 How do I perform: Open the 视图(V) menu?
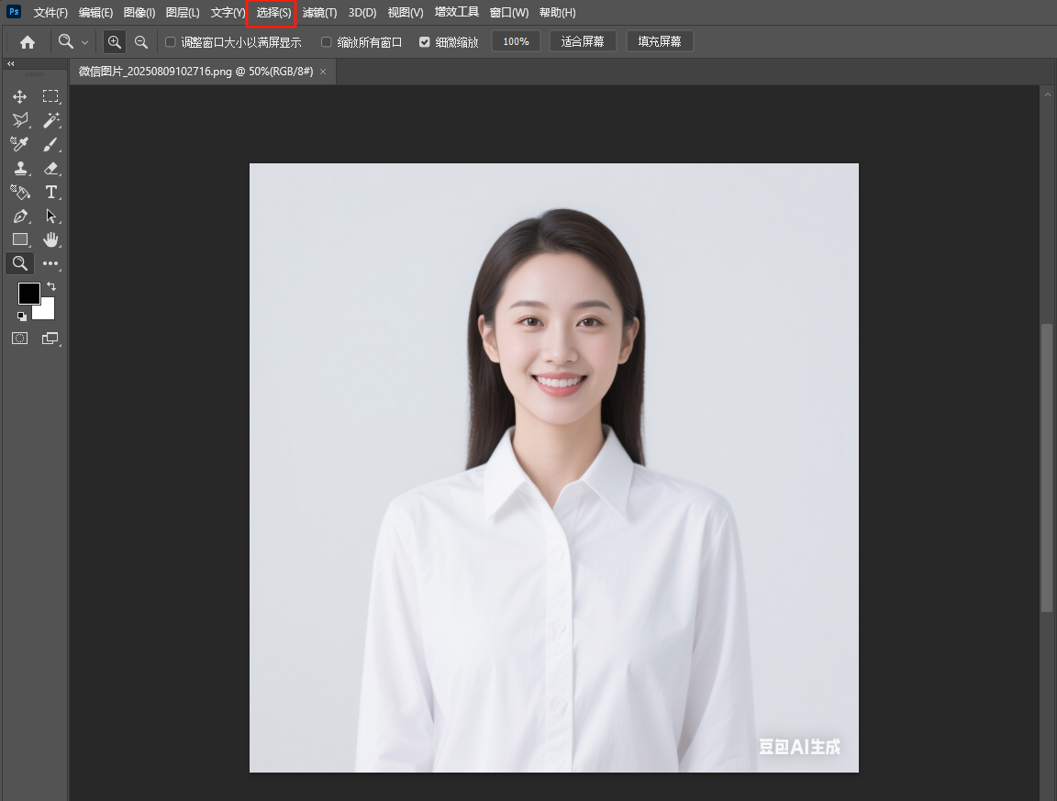click(x=406, y=12)
